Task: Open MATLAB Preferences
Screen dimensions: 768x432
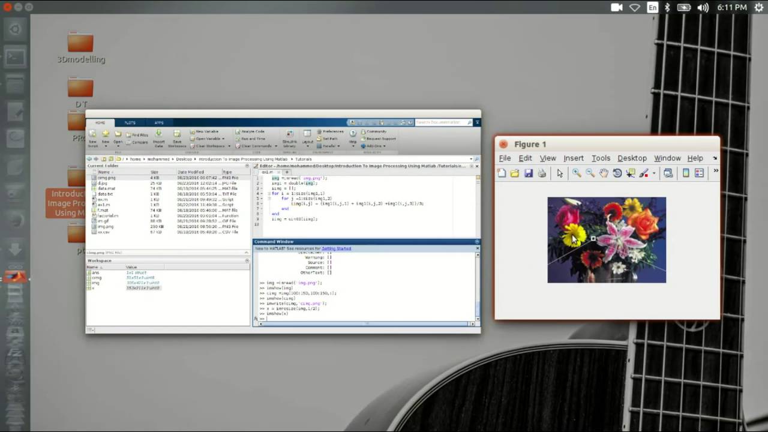Action: [330, 131]
